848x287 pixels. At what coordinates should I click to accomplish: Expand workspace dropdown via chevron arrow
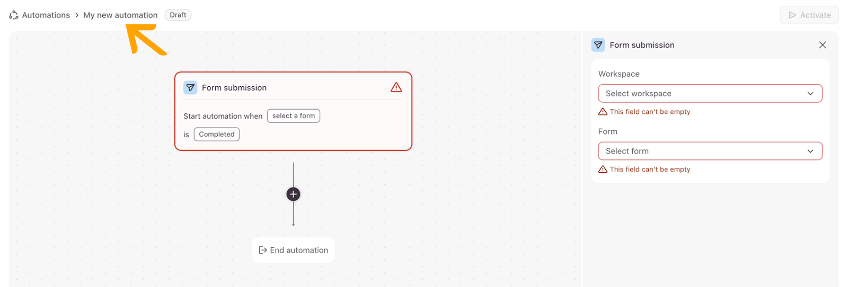click(x=810, y=94)
